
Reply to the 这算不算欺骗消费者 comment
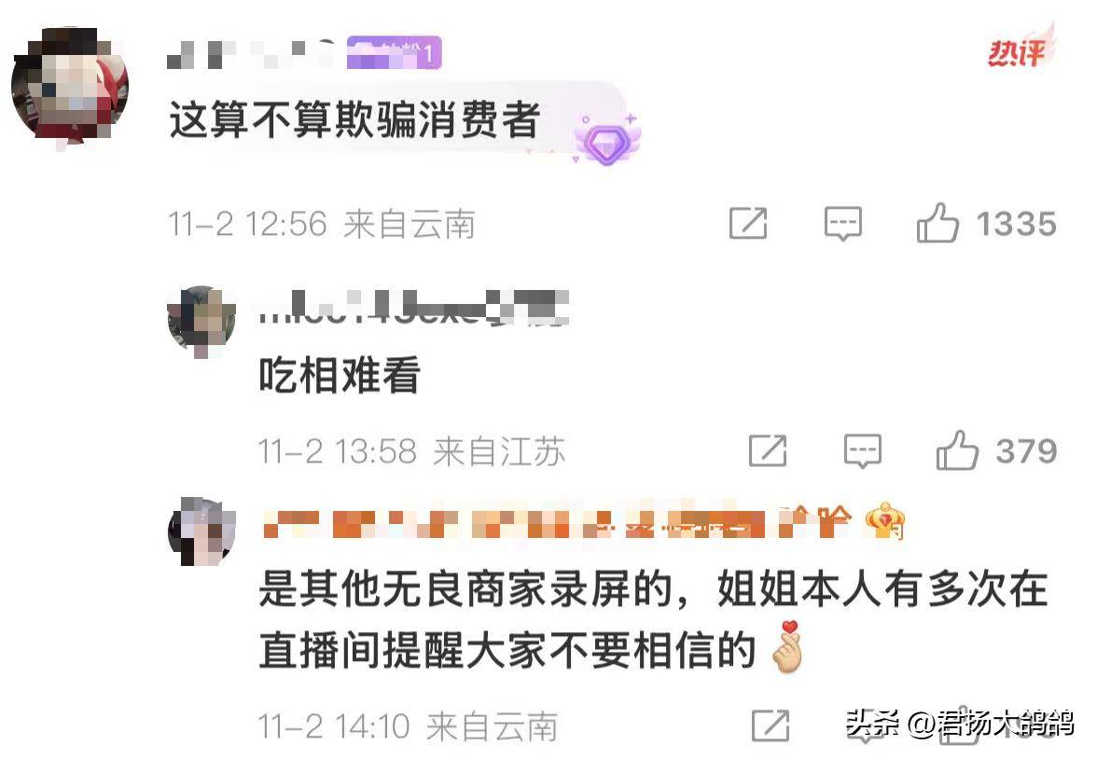[843, 224]
